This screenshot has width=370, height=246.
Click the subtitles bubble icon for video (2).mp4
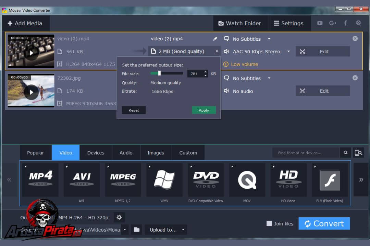(226, 39)
